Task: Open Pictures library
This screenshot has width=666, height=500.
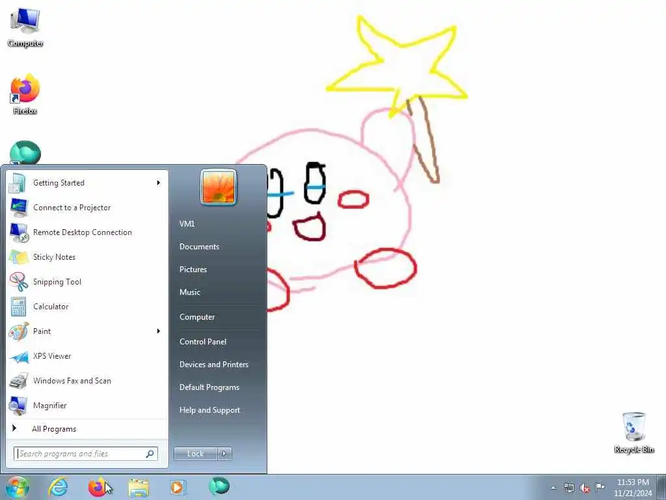Action: pos(193,270)
